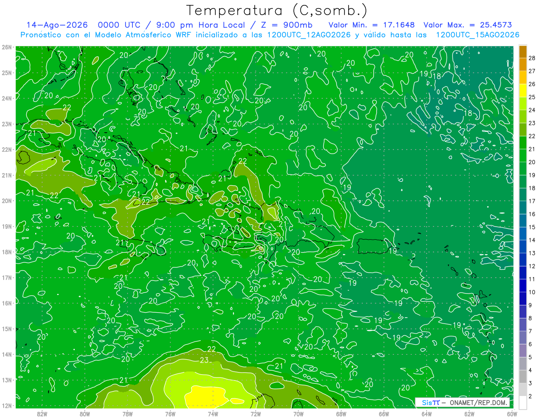Click latitude axis label '24N'
The width and height of the screenshot is (544, 420).
(x=6, y=98)
